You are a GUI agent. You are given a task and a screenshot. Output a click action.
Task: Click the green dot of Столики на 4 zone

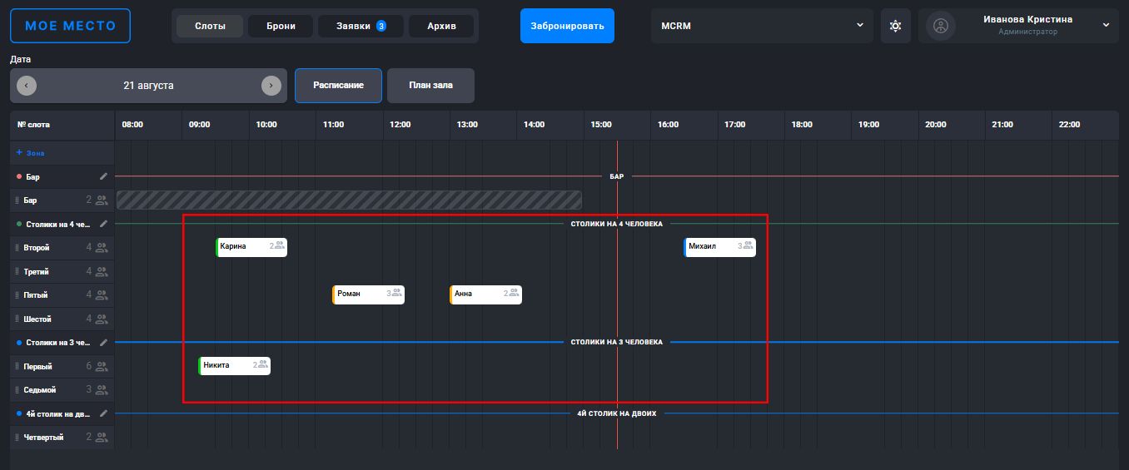[19, 224]
